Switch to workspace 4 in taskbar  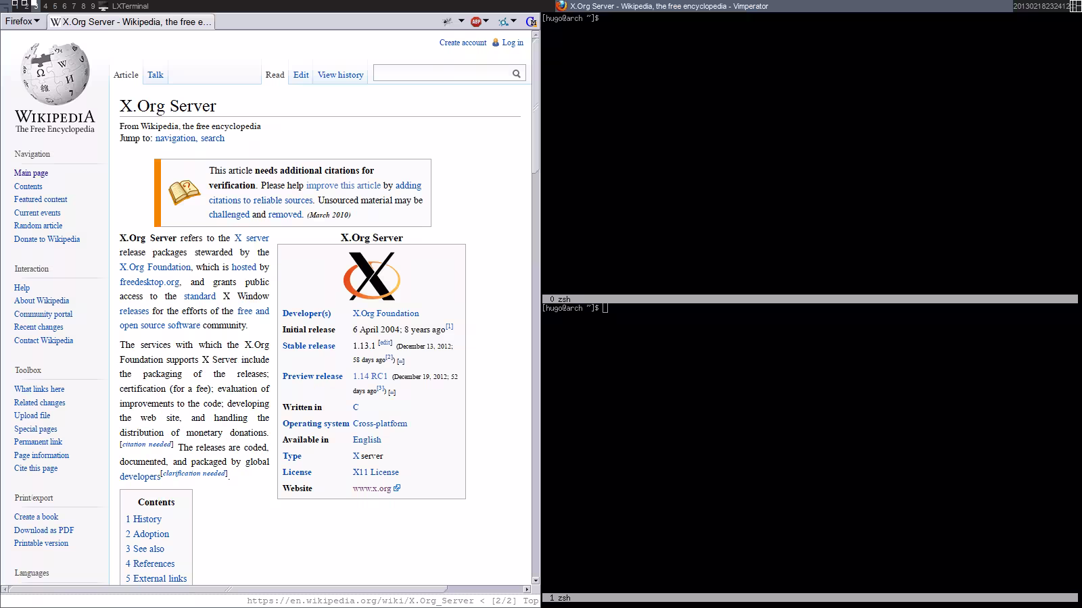point(45,6)
